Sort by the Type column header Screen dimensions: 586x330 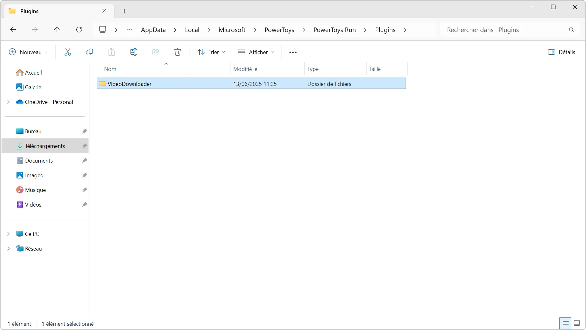tap(335, 69)
